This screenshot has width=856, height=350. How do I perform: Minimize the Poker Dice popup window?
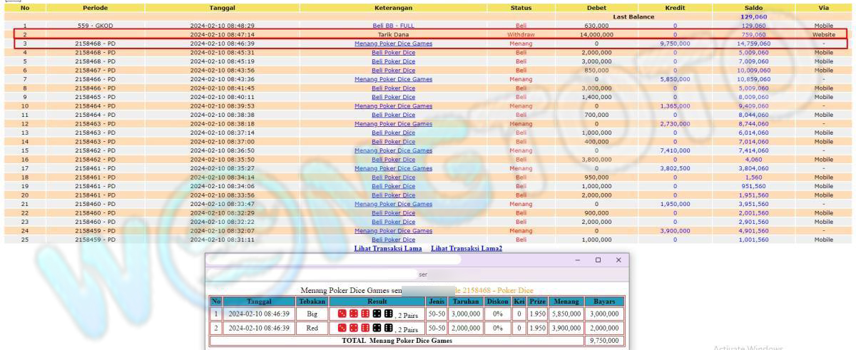pyautogui.click(x=578, y=260)
